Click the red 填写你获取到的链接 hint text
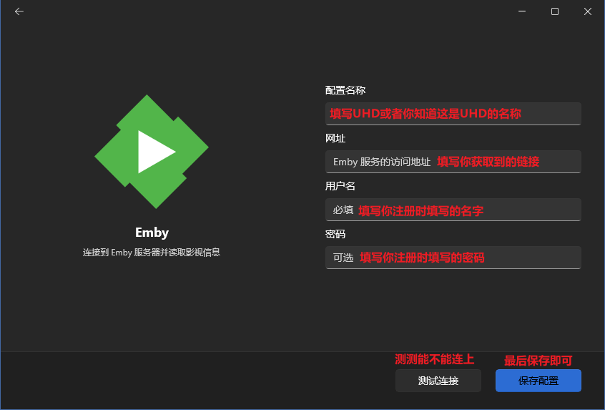This screenshot has width=605, height=410. pos(488,162)
